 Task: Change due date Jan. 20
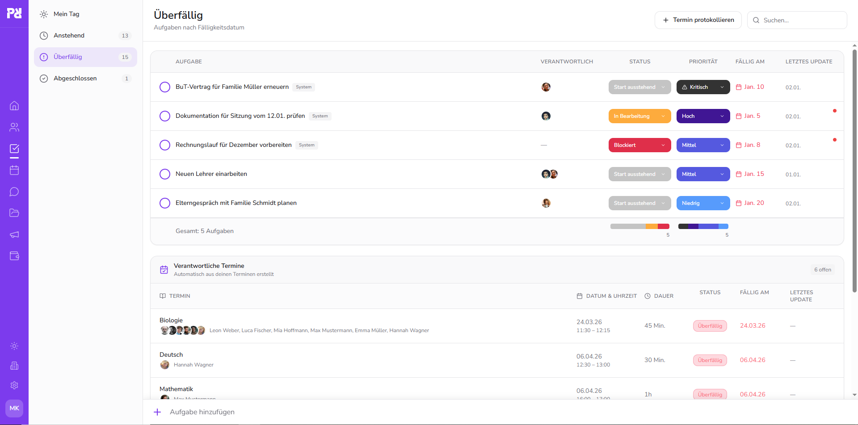click(x=750, y=203)
